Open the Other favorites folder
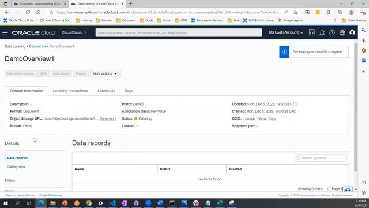Screen dimensions: 369x208 click(x=353, y=21)
